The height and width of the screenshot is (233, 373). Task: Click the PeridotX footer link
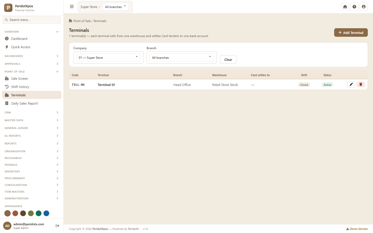133,229
